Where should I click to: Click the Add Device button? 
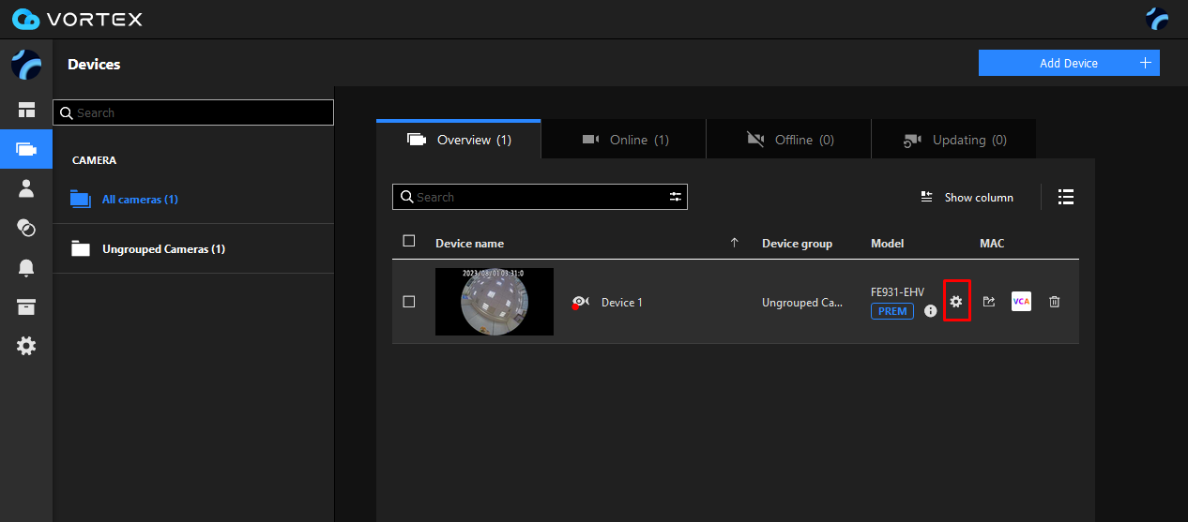[1069, 63]
